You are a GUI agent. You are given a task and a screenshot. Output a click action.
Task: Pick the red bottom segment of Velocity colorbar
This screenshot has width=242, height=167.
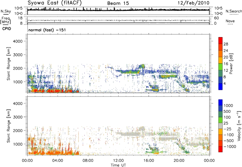tap(221, 149)
